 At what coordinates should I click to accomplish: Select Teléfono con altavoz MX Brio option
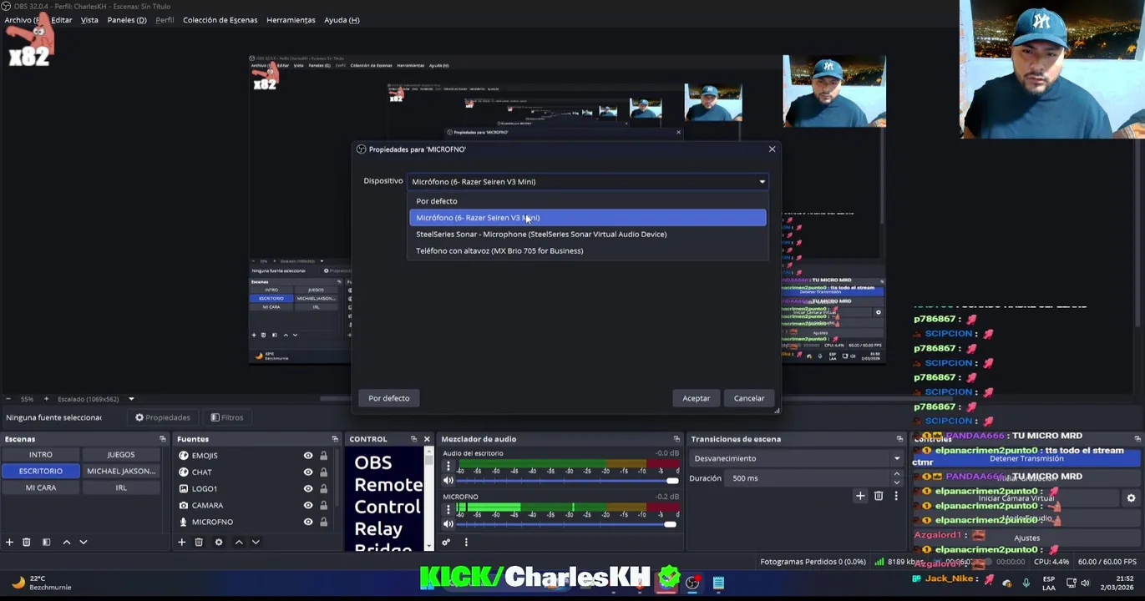(587, 251)
